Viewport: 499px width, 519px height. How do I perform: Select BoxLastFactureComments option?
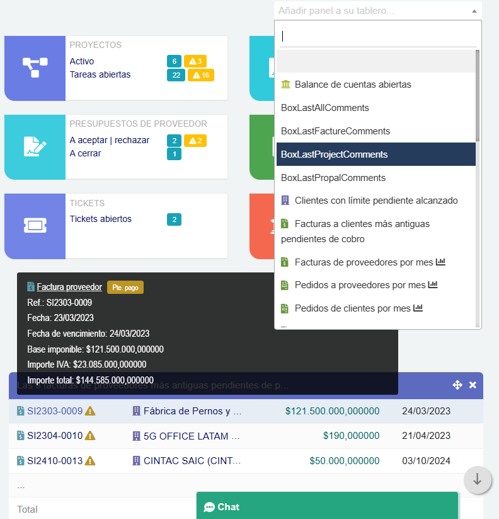[x=376, y=131]
